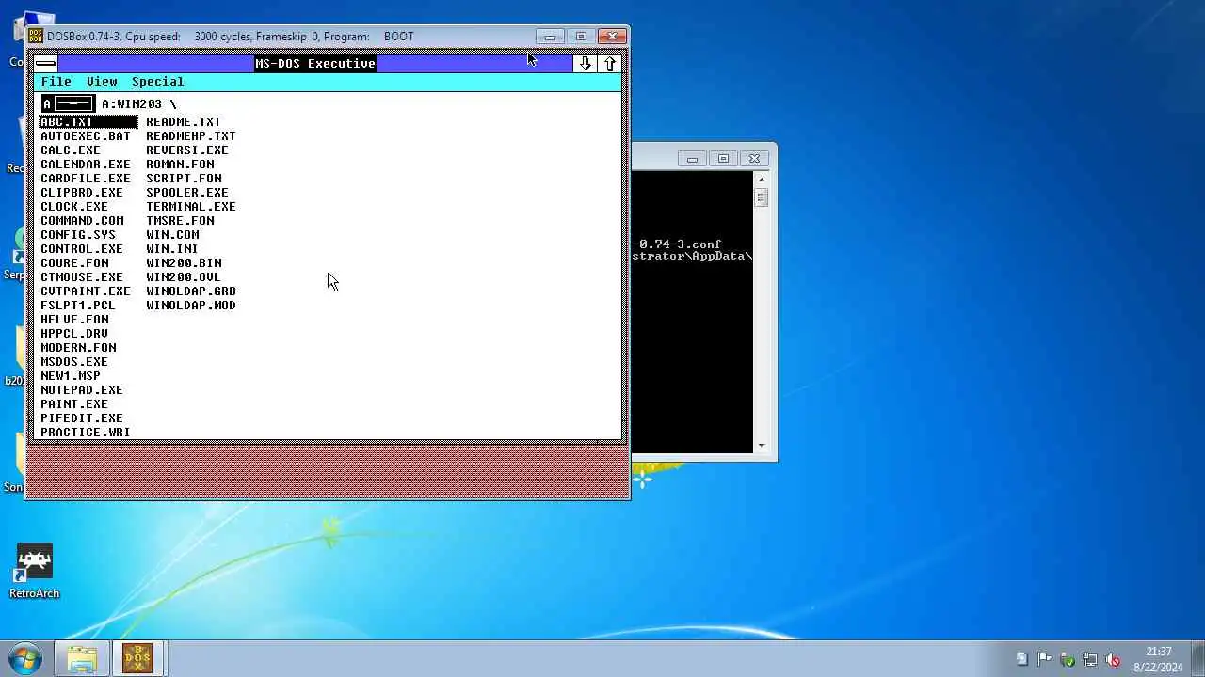Select AUTOEXEC.BAT file
The width and height of the screenshot is (1205, 677).
tap(86, 136)
